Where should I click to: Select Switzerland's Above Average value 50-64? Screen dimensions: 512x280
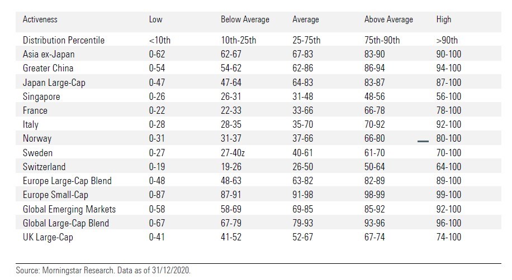click(376, 167)
